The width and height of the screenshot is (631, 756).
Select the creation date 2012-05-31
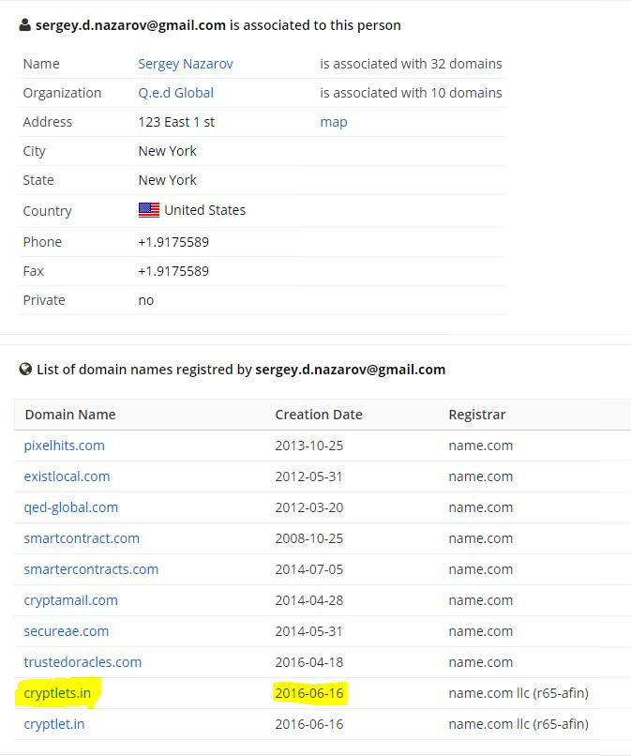(309, 476)
